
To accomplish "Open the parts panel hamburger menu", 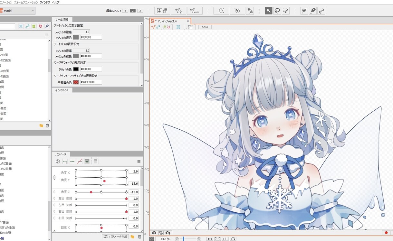I will (x=47, y=35).
